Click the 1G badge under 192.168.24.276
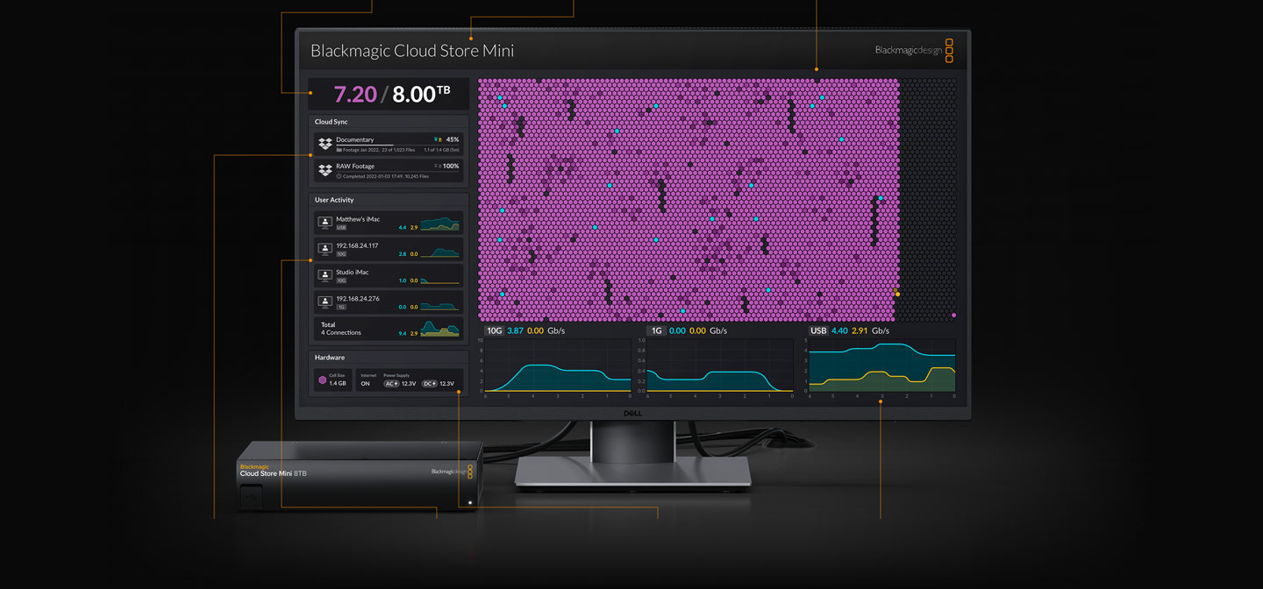1263x589 pixels. click(x=341, y=307)
